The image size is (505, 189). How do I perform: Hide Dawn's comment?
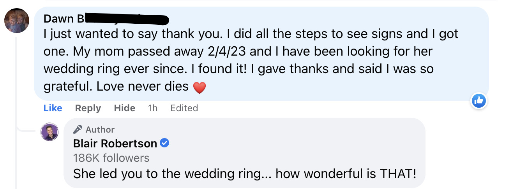(124, 108)
